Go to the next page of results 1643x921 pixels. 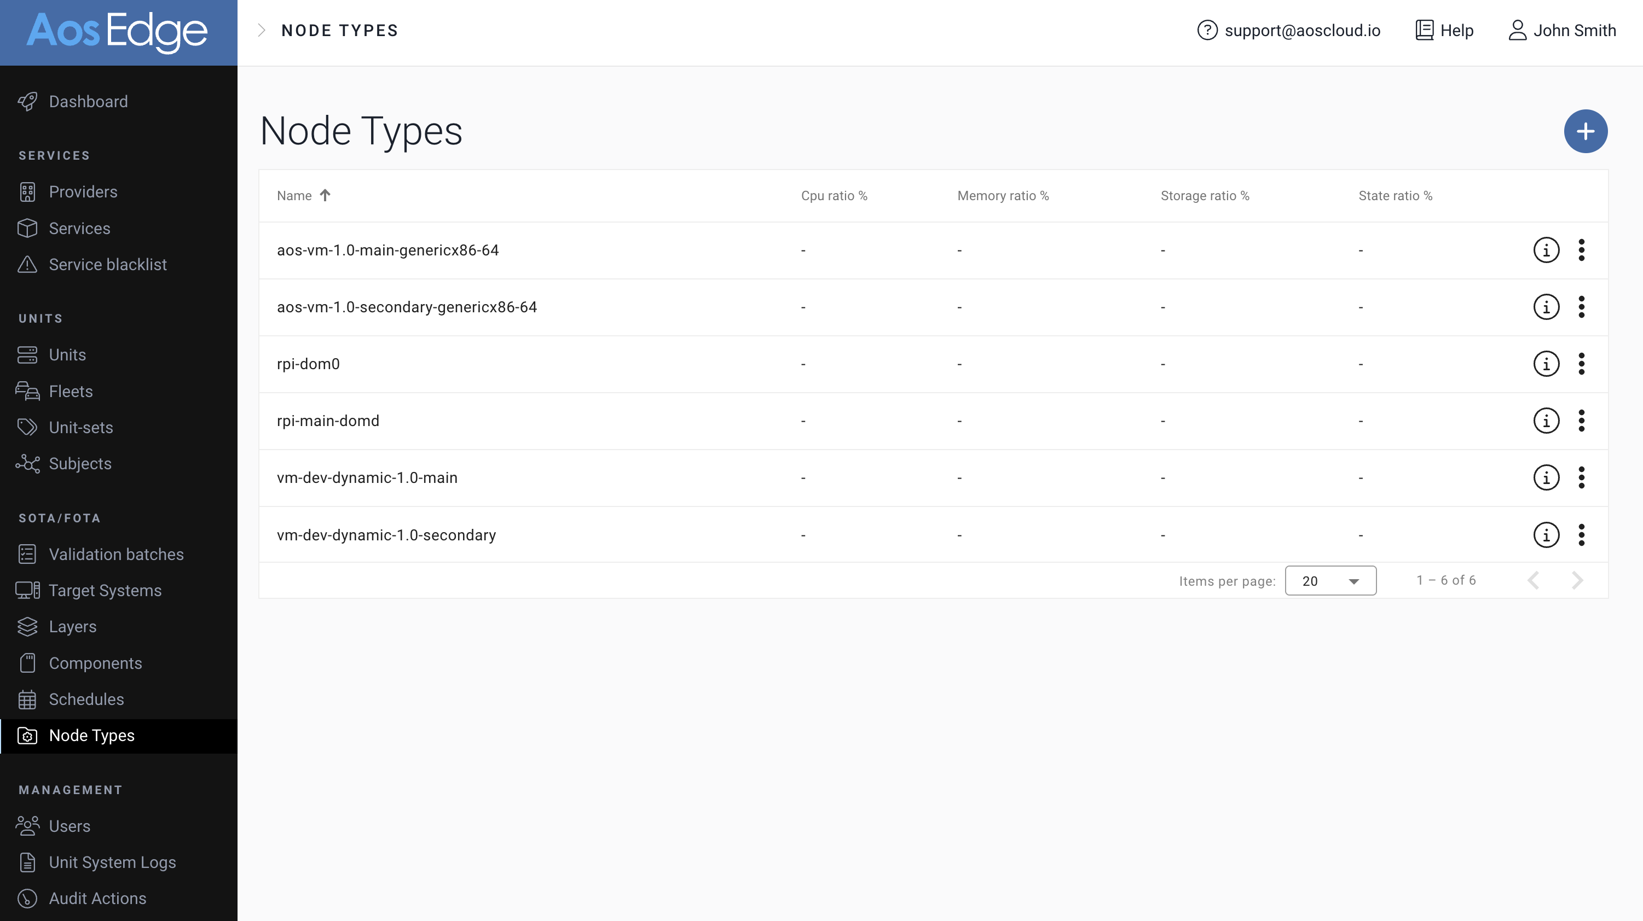click(x=1577, y=580)
